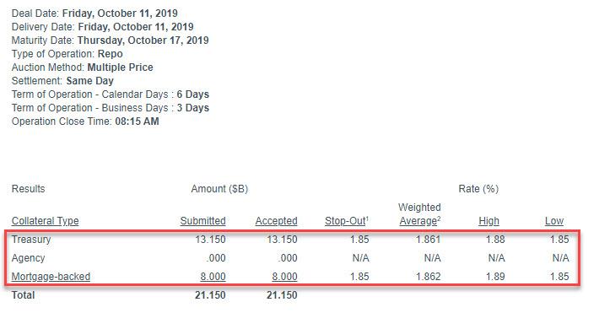Click the Weighted Average header link
The width and height of the screenshot is (610, 313).
pyautogui.click(x=420, y=214)
